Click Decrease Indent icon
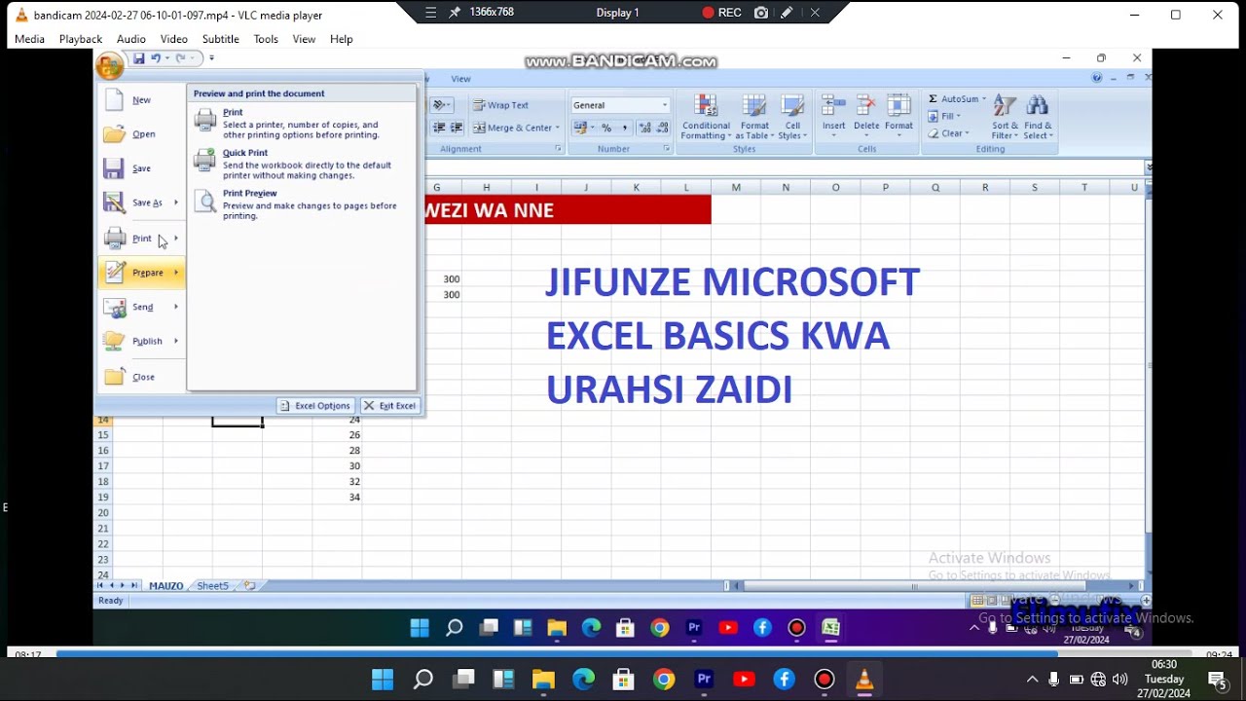This screenshot has width=1246, height=701. [439, 128]
